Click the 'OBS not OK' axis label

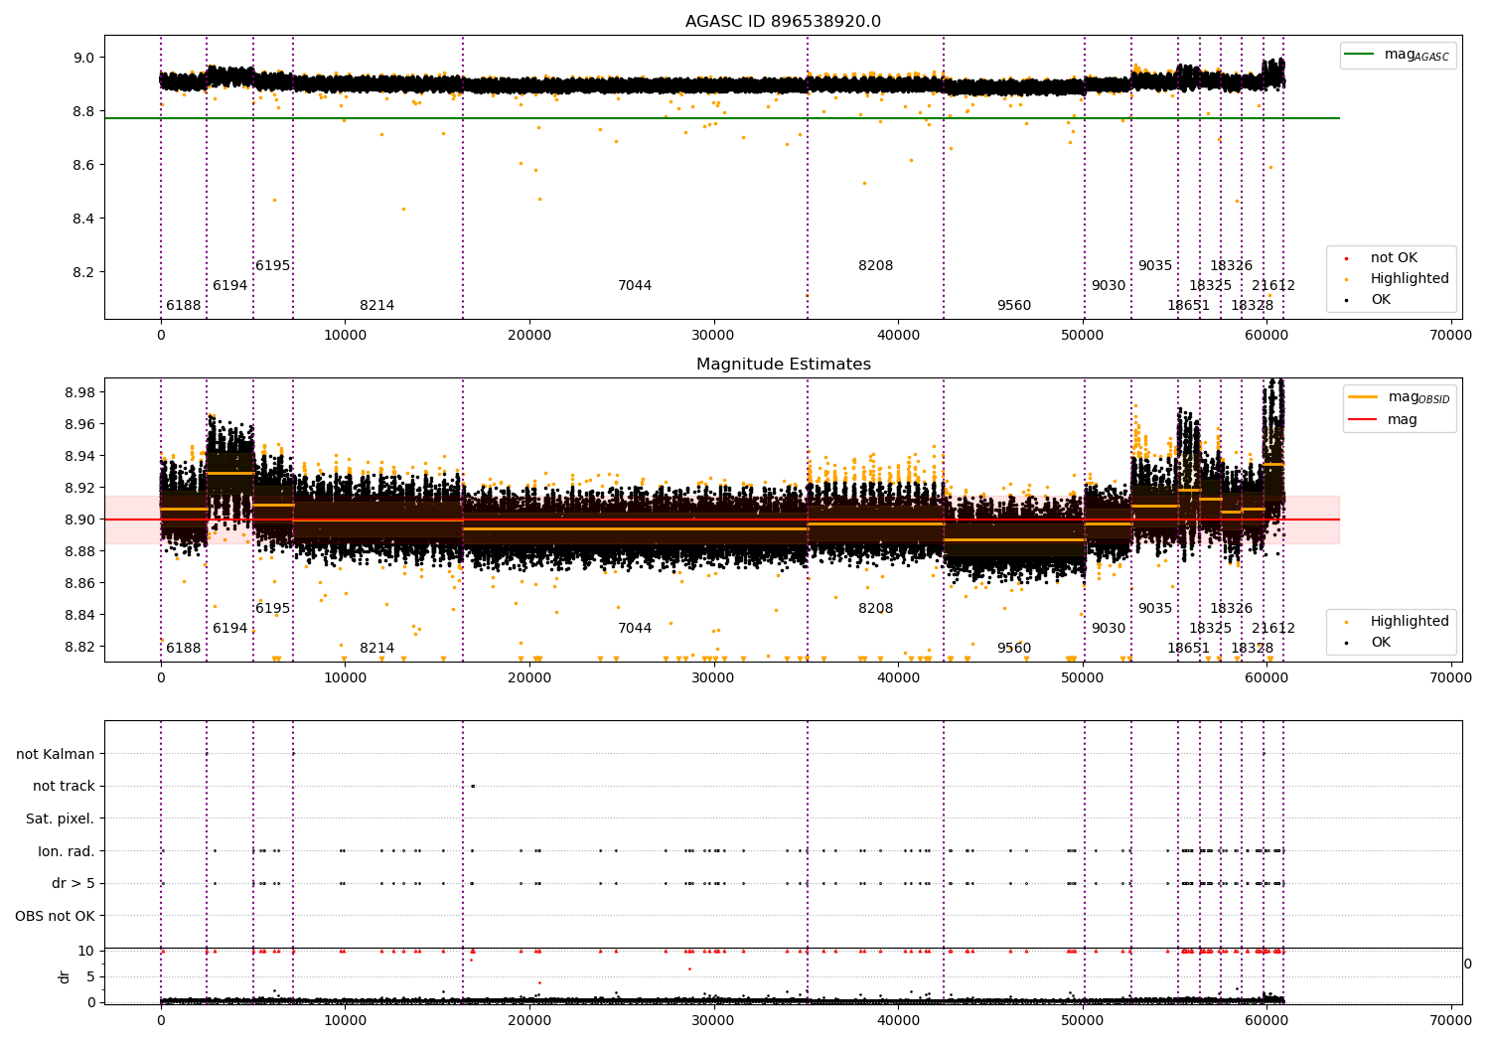click(x=56, y=916)
